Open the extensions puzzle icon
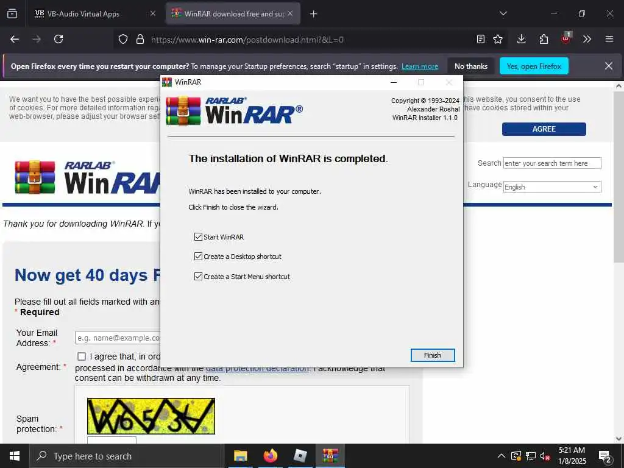 (x=544, y=39)
